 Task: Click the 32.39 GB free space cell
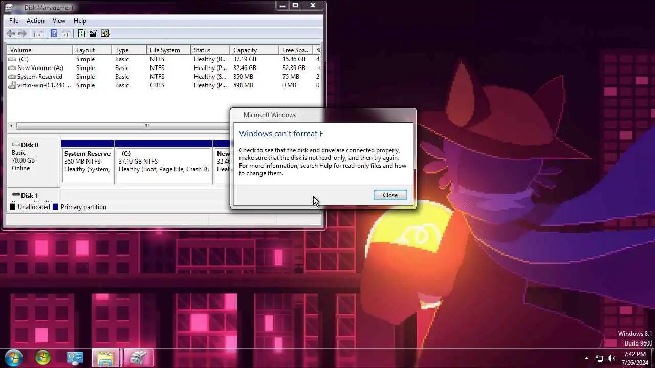[294, 68]
